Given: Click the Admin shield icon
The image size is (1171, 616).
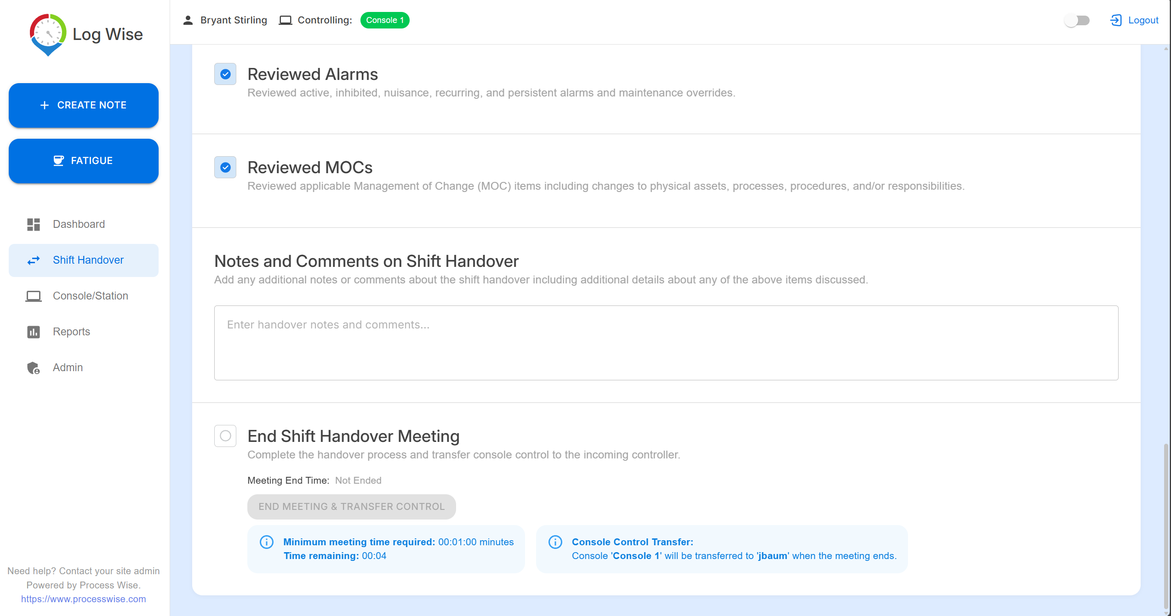Looking at the screenshot, I should [34, 368].
